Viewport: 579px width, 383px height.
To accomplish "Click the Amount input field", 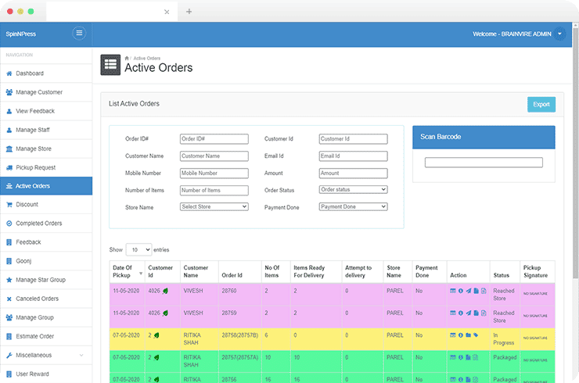I will 353,173.
